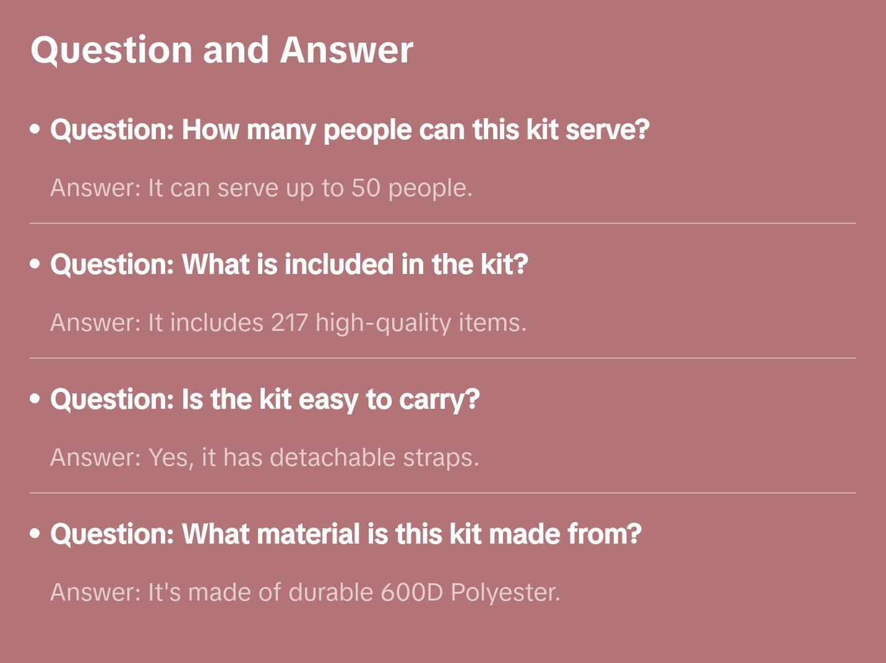Select the answer about 217 high-quality items
This screenshot has width=886, height=663.
pos(288,323)
